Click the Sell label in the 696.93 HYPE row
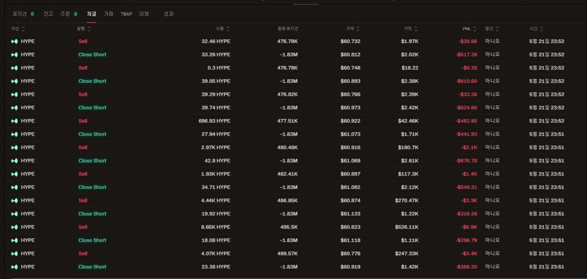The width and height of the screenshot is (587, 279). [x=83, y=121]
